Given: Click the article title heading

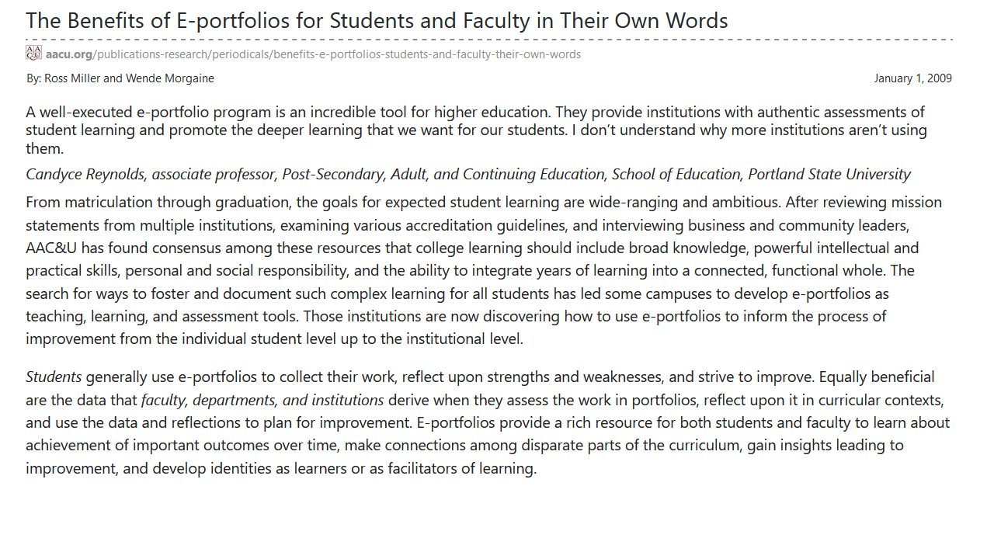Looking at the screenshot, I should point(377,20).
